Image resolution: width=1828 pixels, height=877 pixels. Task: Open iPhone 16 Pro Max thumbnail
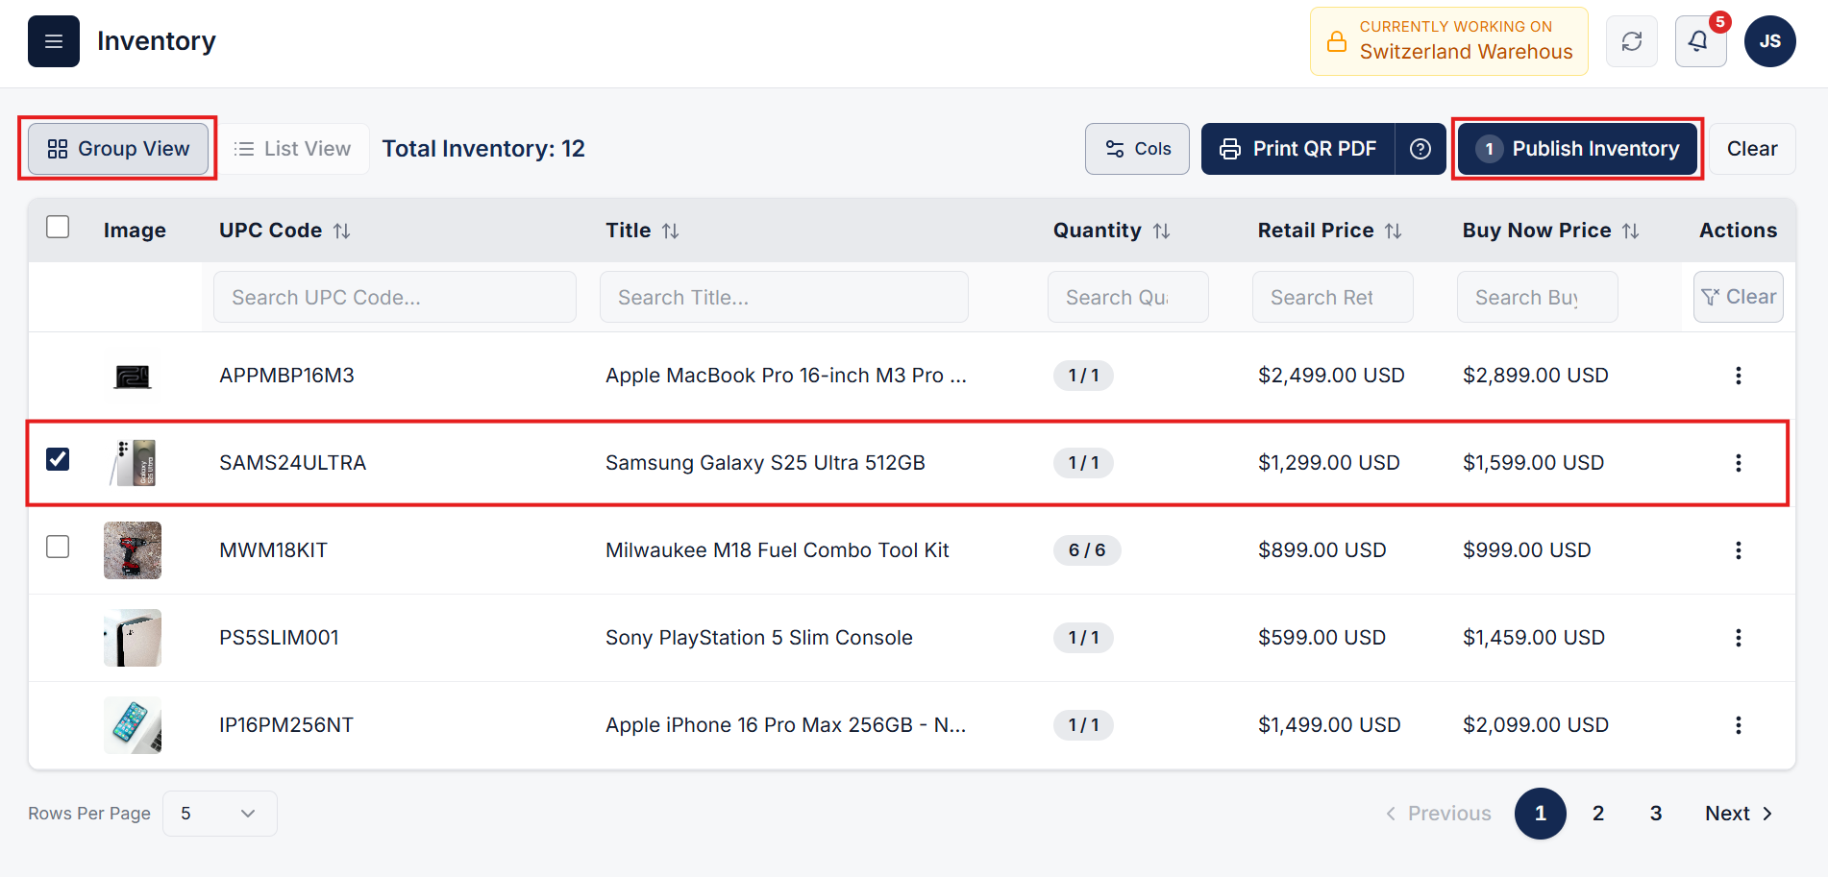133,725
